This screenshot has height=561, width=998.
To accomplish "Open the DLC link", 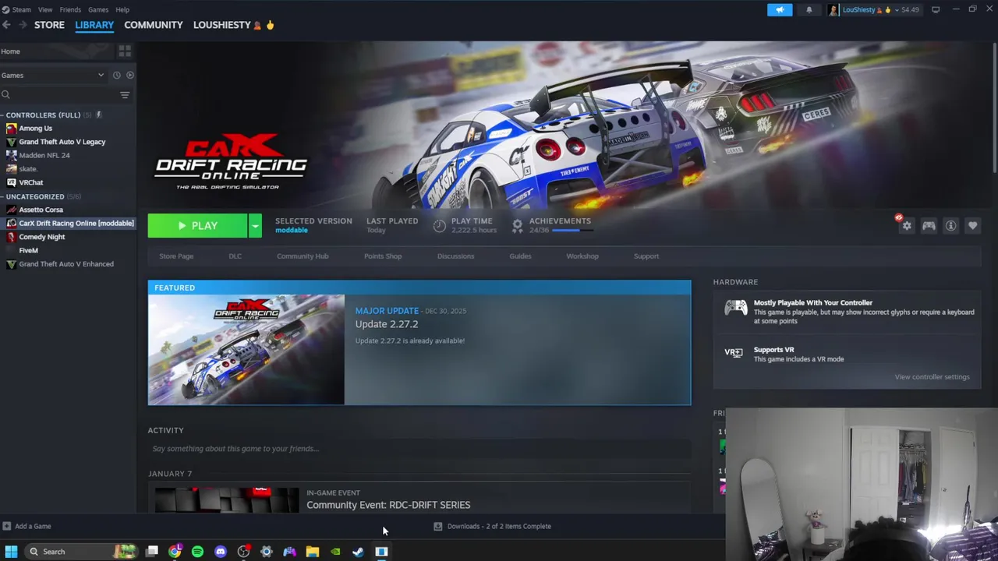I will 235,256.
